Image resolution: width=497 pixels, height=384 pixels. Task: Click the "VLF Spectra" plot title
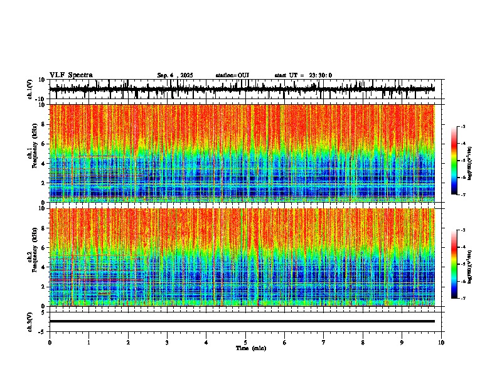tap(71, 75)
